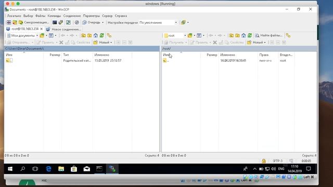Click the lock icon in status bar

pyautogui.click(x=264, y=161)
